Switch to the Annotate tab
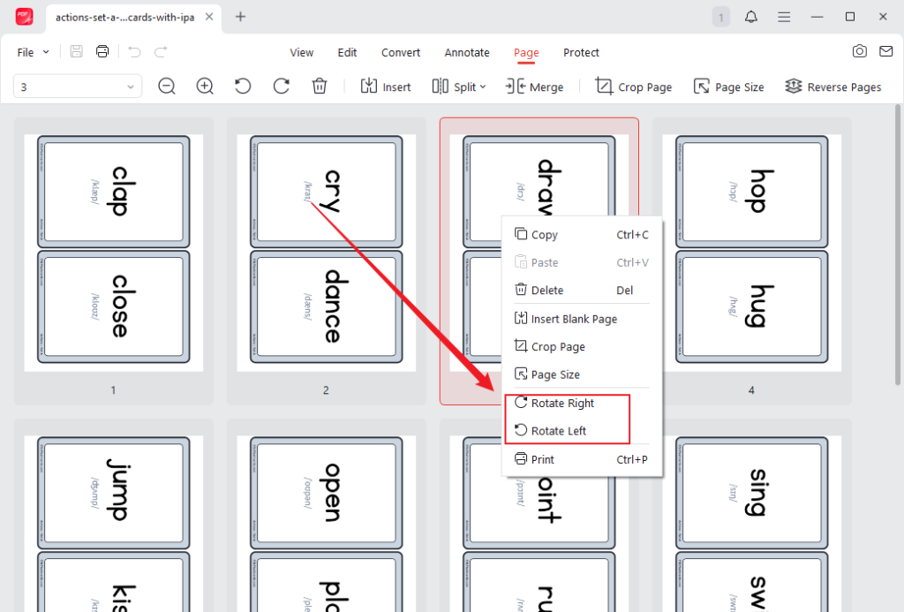The width and height of the screenshot is (904, 612). (467, 52)
